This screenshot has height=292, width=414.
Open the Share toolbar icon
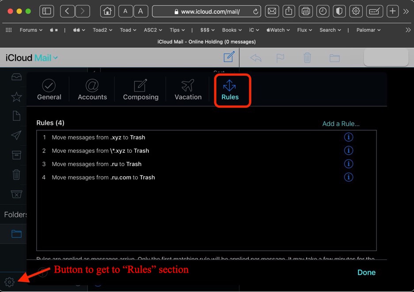click(289, 11)
